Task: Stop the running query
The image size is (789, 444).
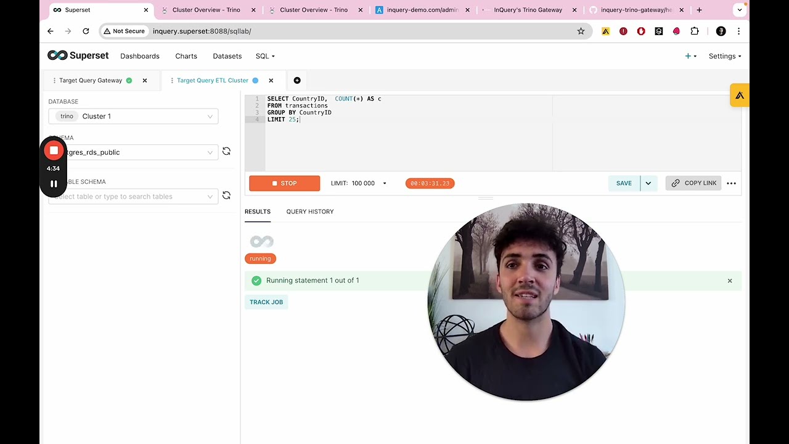Action: click(x=284, y=183)
